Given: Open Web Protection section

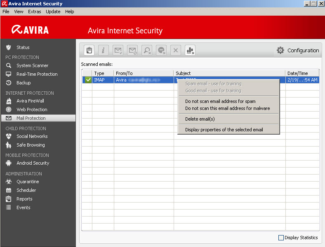Looking at the screenshot, I should click(x=32, y=110).
